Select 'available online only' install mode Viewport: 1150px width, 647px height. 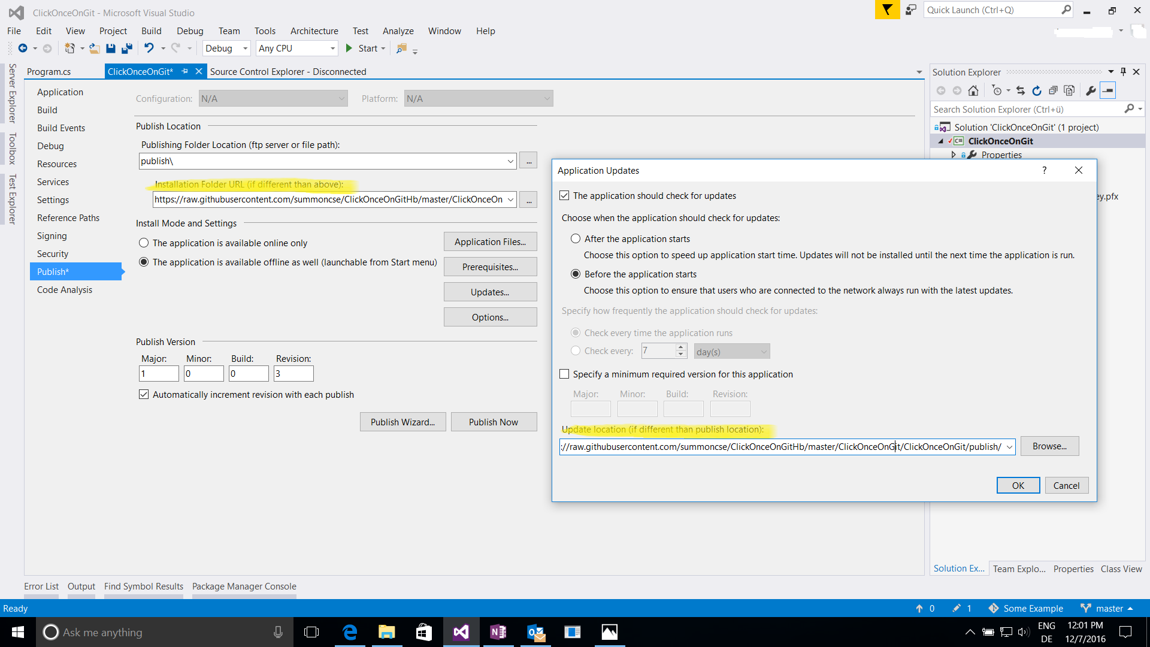pyautogui.click(x=144, y=243)
